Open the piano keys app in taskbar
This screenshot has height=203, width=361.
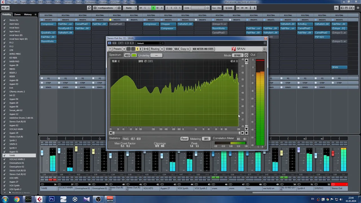(28, 199)
